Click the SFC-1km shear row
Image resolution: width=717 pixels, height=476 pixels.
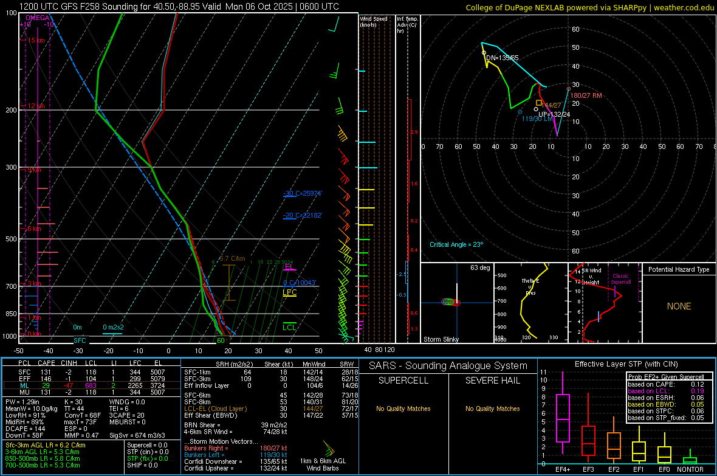[x=271, y=372]
